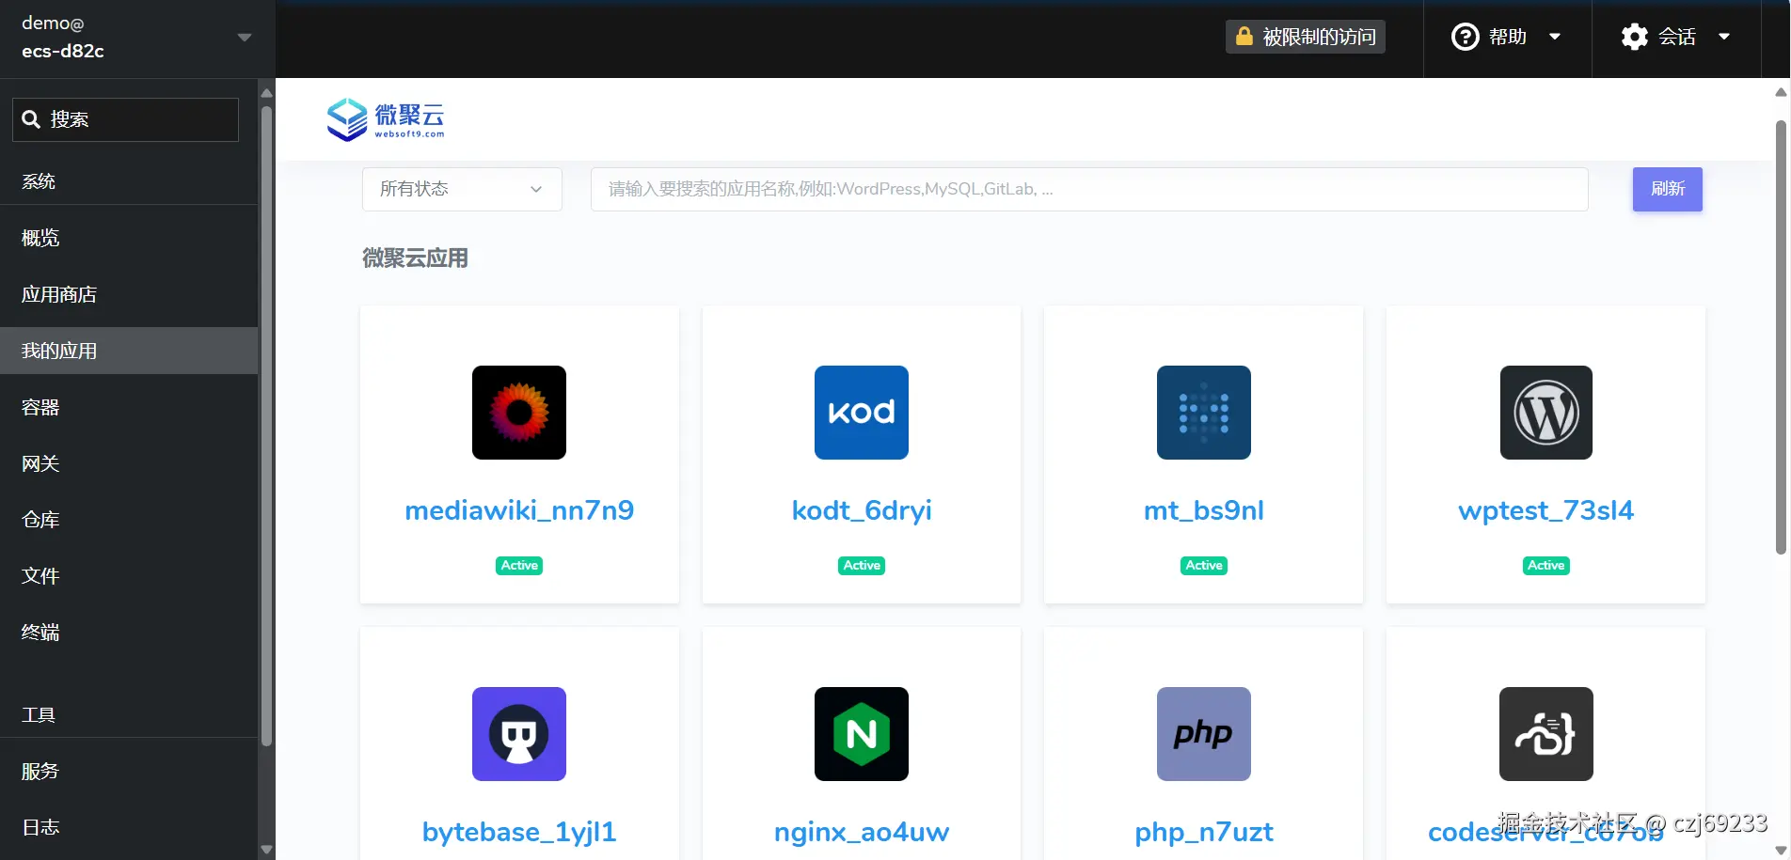The height and width of the screenshot is (860, 1791).
Task: Select the kodt_6dryi Kod app icon
Action: pyautogui.click(x=861, y=412)
